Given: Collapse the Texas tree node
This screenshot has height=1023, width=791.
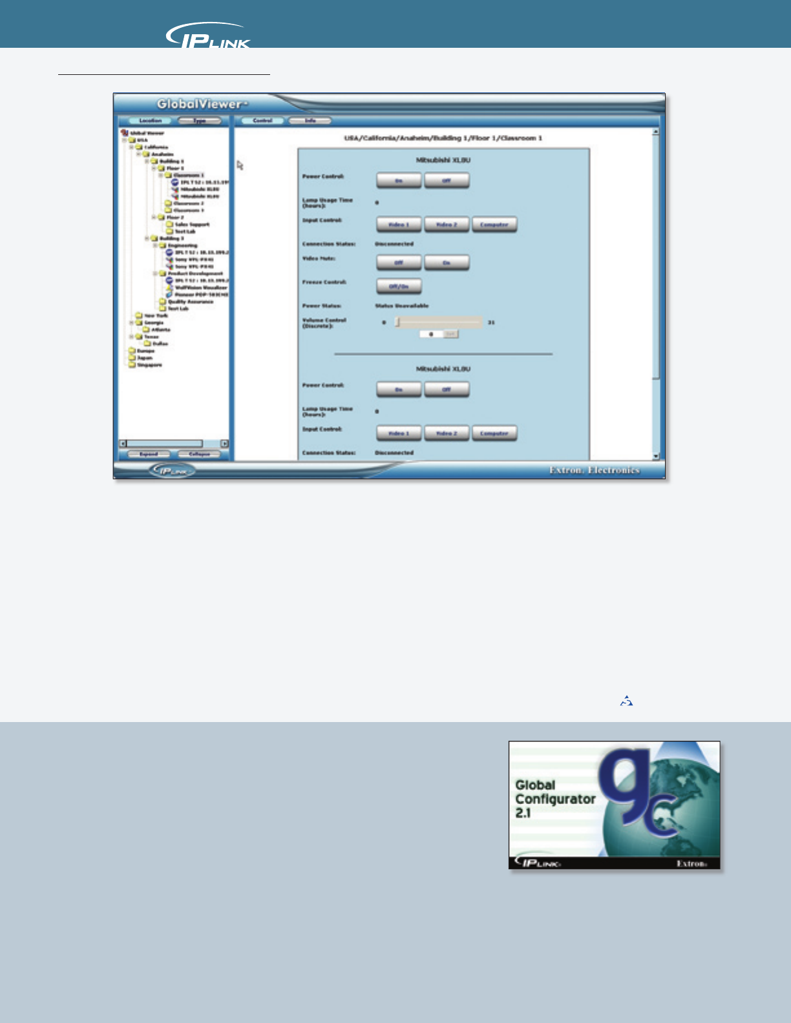Looking at the screenshot, I should pyautogui.click(x=131, y=336).
